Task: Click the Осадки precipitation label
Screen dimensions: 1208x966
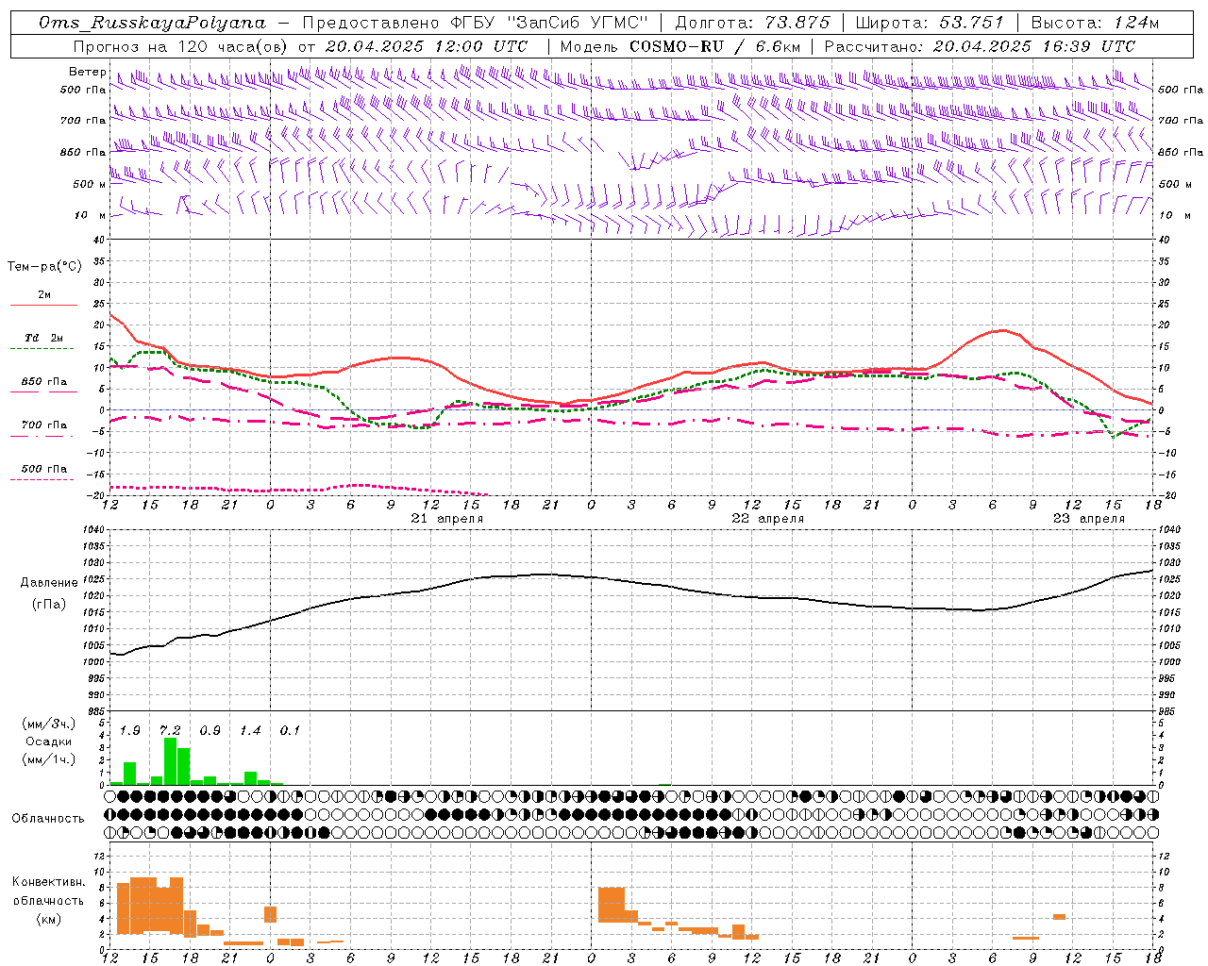Action: click(48, 741)
